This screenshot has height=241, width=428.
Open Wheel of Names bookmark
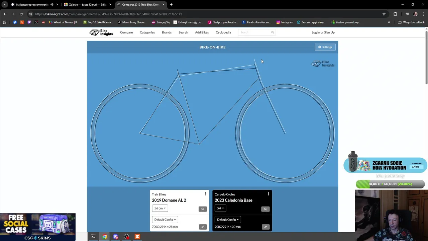[64, 22]
